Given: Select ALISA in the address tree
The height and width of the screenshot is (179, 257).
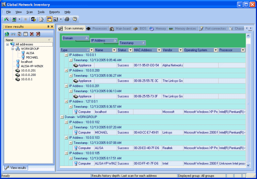Looking at the screenshot, I should (x=30, y=53).
